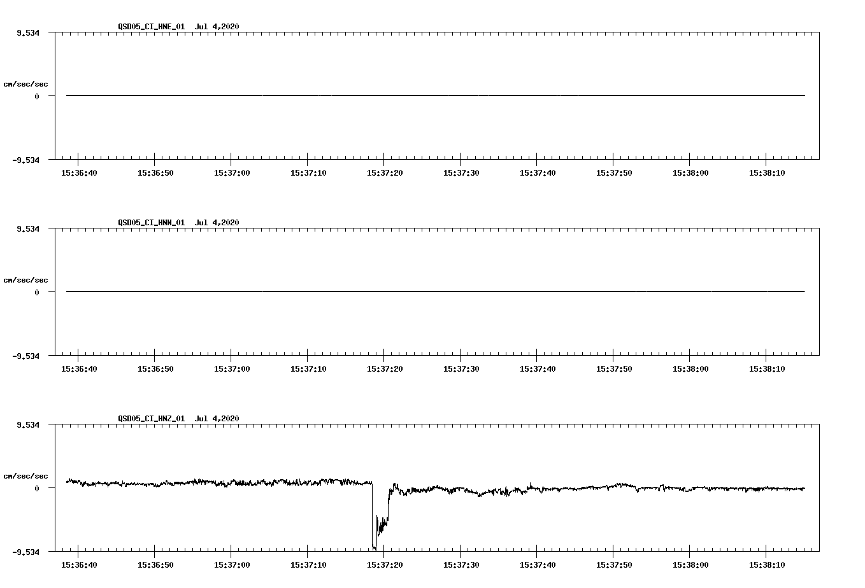
Task: Select the -9.534 lower limit on HNN chart
Action: click(25, 356)
